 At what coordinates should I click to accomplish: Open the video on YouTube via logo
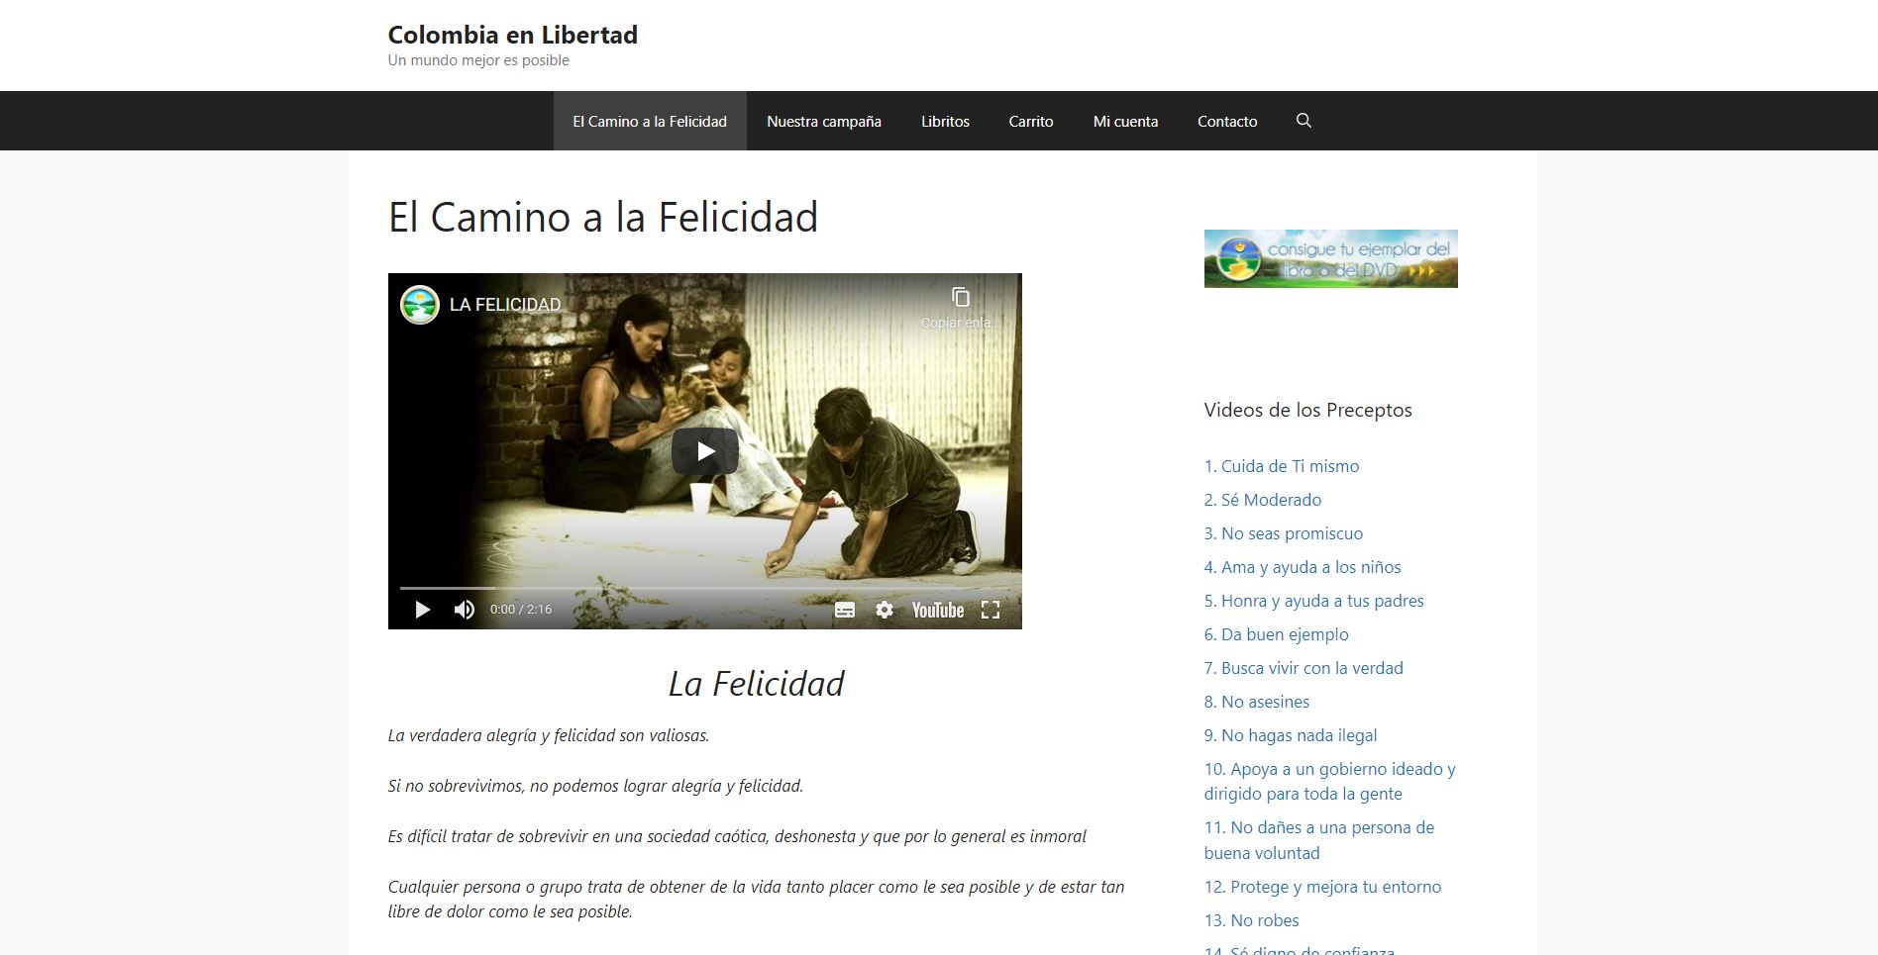click(938, 610)
